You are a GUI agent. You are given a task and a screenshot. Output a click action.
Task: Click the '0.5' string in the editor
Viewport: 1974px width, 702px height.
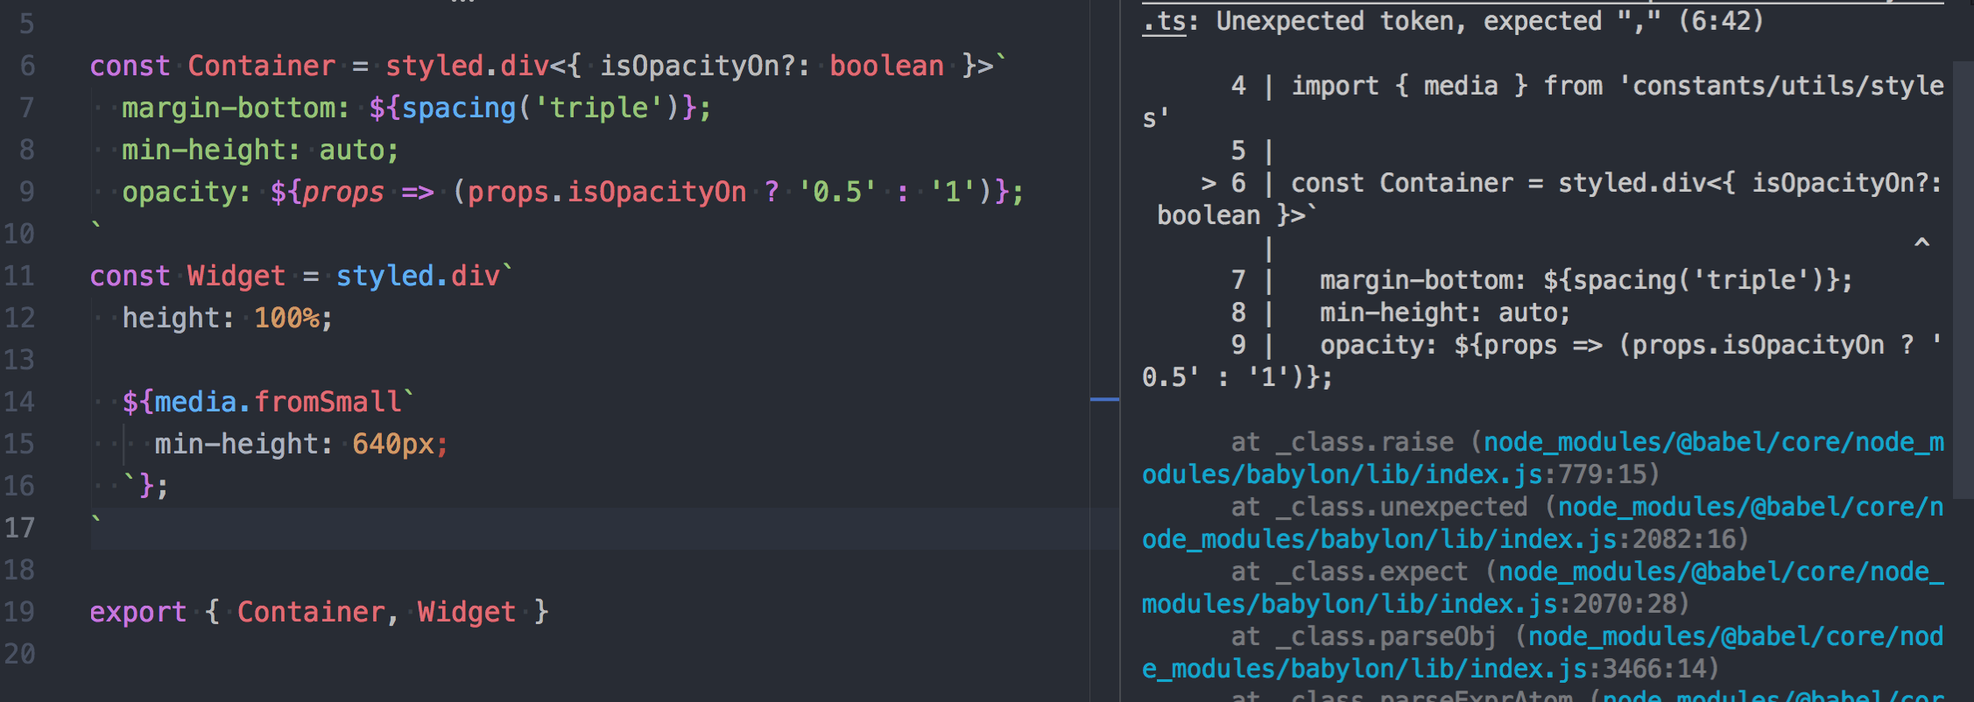837,192
